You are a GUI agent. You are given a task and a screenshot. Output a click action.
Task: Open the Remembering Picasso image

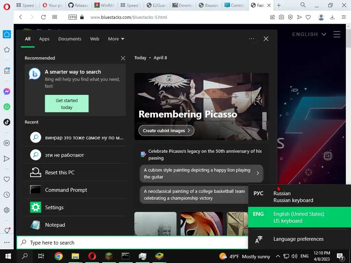point(202,107)
